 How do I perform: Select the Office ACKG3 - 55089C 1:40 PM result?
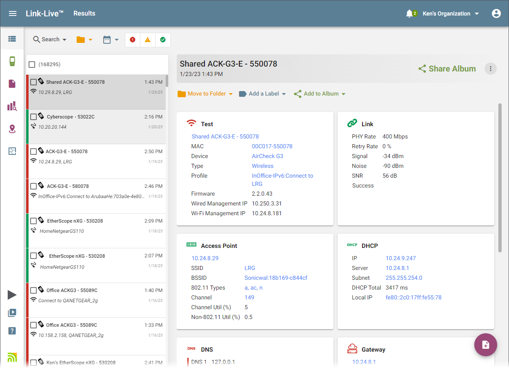click(96, 300)
